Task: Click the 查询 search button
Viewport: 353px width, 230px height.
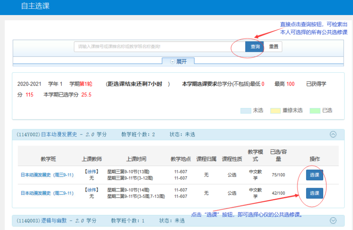Action: point(255,46)
